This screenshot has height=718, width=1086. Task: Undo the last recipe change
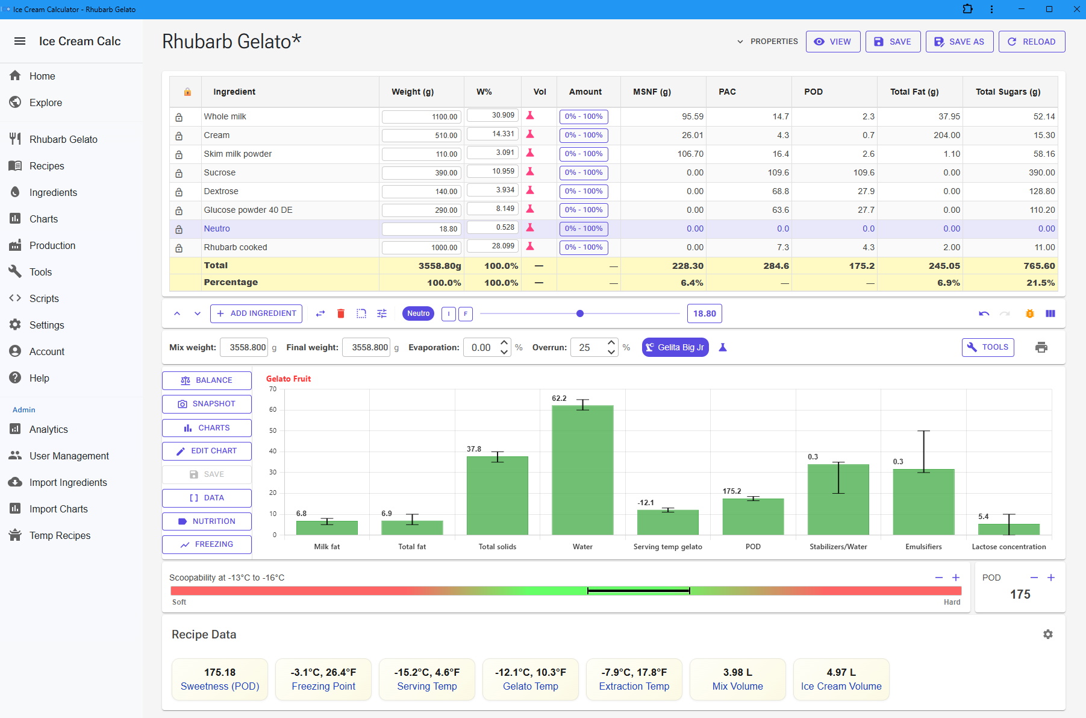tap(983, 313)
